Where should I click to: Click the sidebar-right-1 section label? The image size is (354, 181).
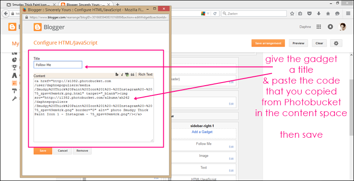coord(202,126)
